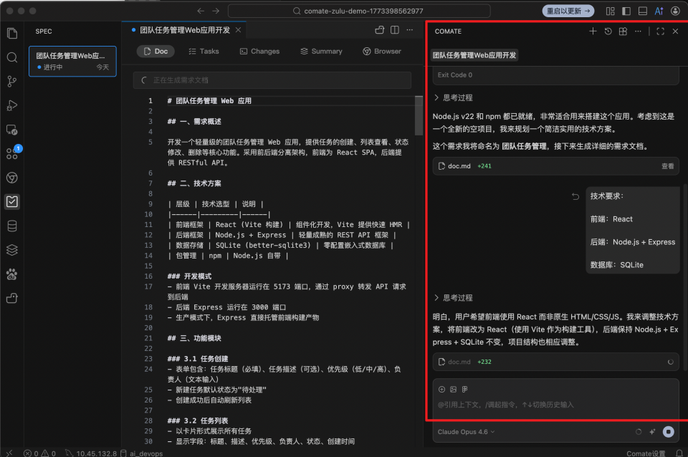Expand the first 思考过程 section
This screenshot has width=688, height=457.
(453, 98)
